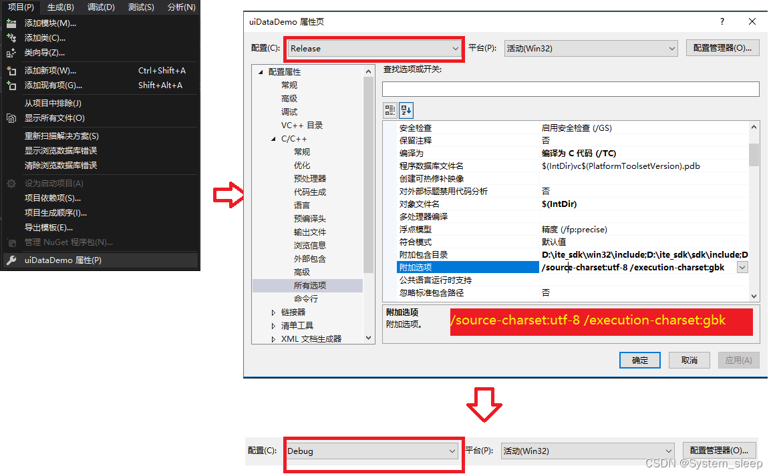Click the 确定 button
The height and width of the screenshot is (476, 773).
pyautogui.click(x=640, y=361)
